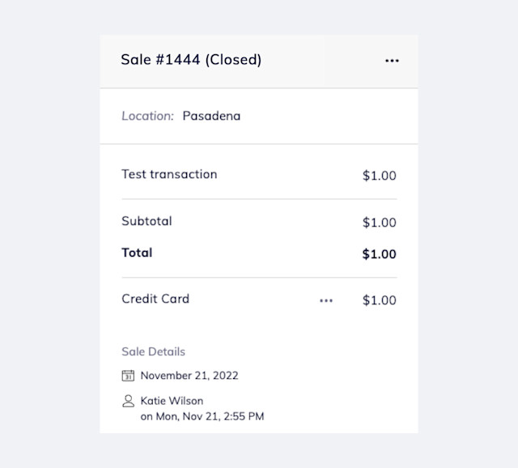518x468 pixels.
Task: Click the Location label
Action: click(x=147, y=116)
